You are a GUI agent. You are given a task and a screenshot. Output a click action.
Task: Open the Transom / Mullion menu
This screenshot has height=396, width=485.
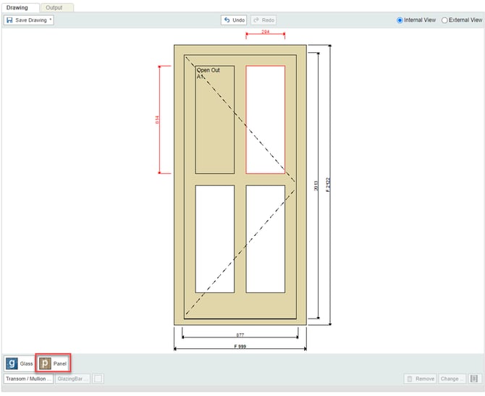coord(28,379)
